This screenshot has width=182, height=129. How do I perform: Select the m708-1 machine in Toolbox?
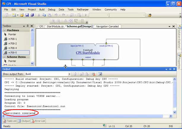click(12, 39)
